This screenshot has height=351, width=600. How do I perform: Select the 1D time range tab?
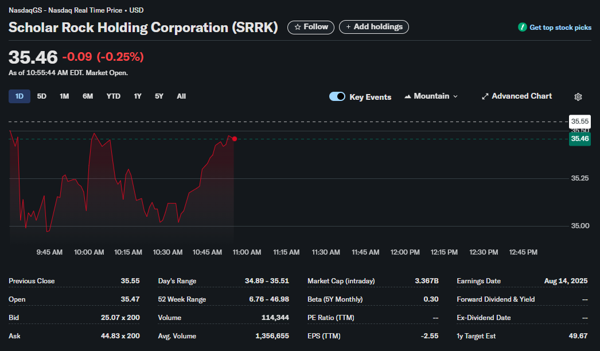tap(20, 96)
